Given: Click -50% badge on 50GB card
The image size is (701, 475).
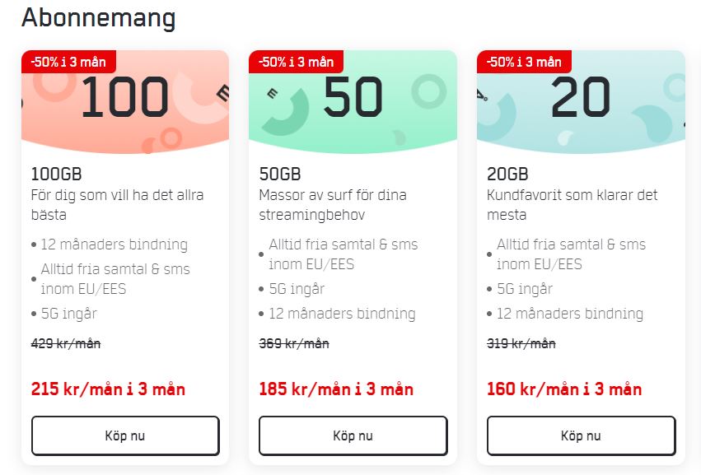Looking at the screenshot, I should 297,62.
